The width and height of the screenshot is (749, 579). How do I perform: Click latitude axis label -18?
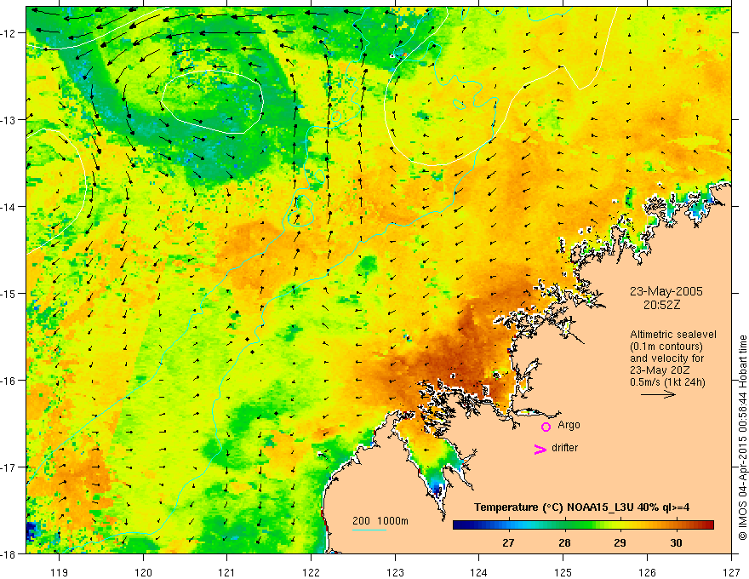[9, 553]
